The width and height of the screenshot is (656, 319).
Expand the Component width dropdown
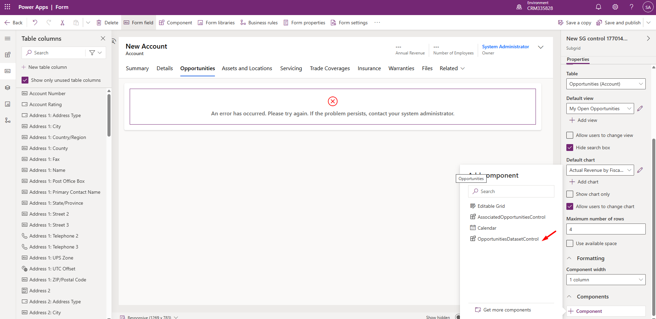pos(606,280)
